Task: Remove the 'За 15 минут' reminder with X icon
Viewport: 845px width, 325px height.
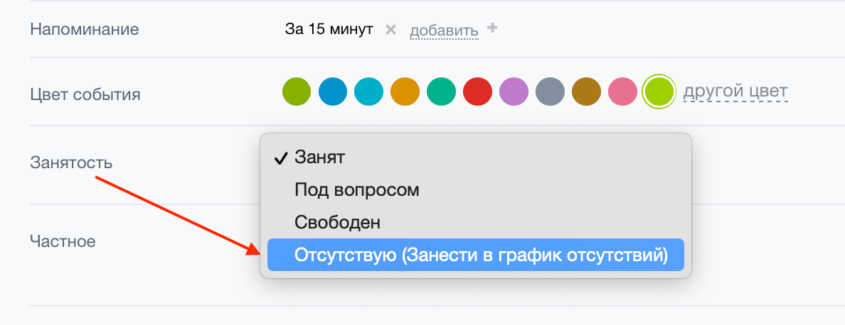Action: coord(390,30)
